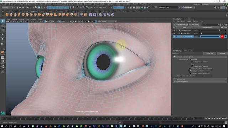This screenshot has width=228, height=128.
Task: Click the Snap to grids magnet icon
Action: pyautogui.click(x=78, y=7)
